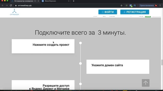Click the site lock security icon
The image size is (163, 91).
(x=16, y=6)
